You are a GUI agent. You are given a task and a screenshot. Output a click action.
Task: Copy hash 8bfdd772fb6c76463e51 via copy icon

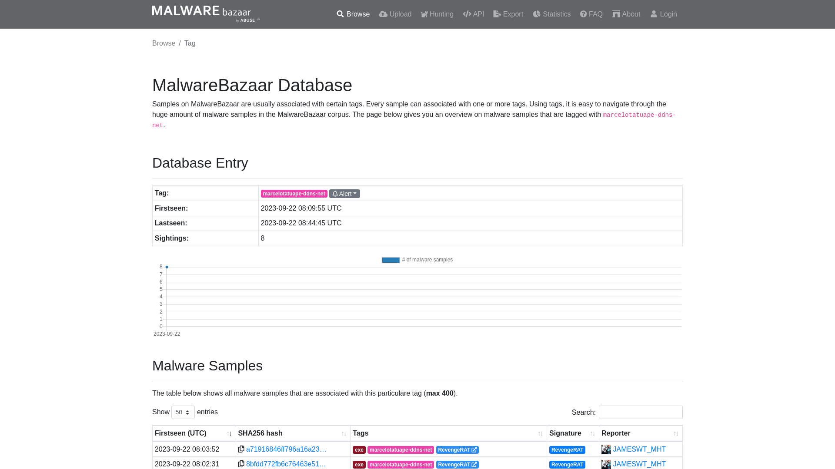click(241, 464)
